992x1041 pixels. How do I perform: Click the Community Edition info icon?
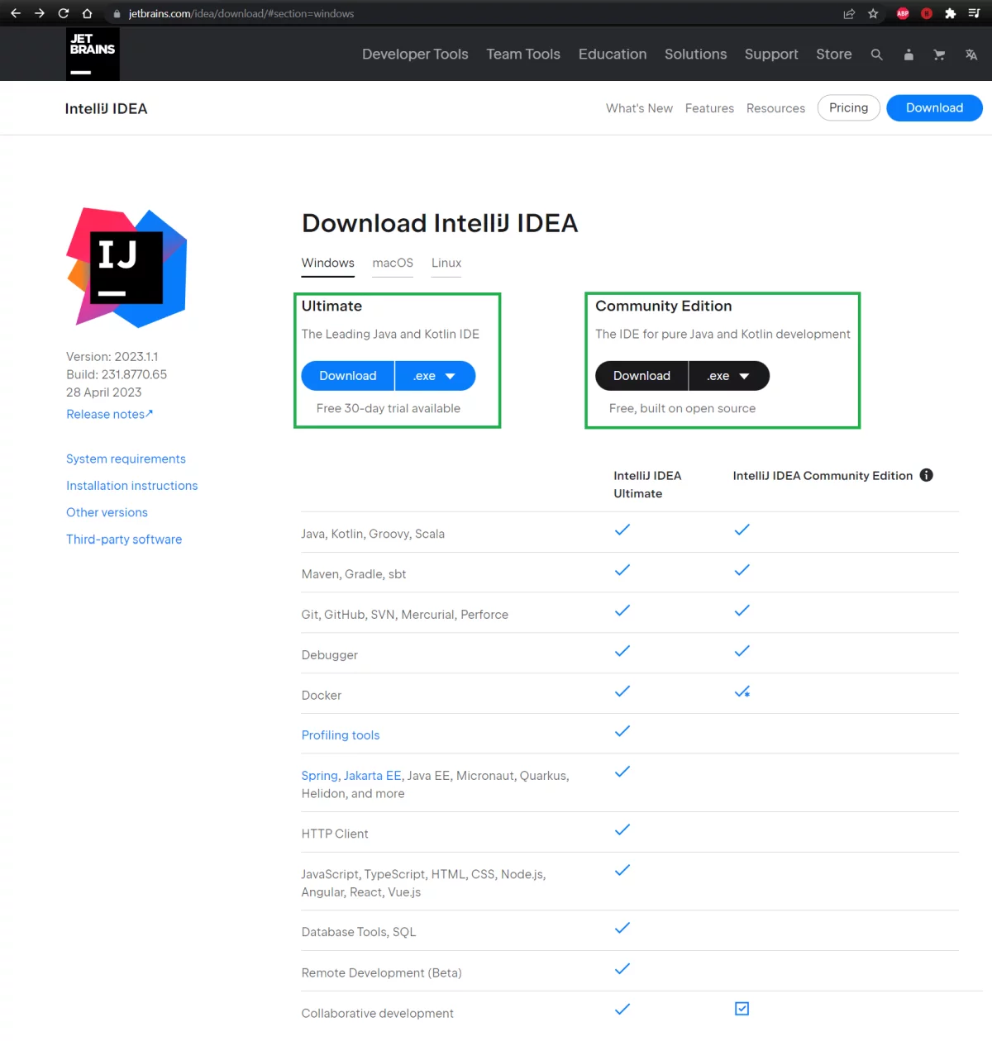tap(927, 475)
